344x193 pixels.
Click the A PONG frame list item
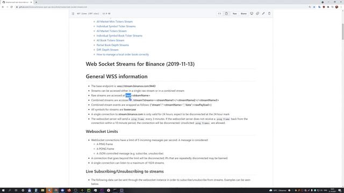click(x=105, y=149)
